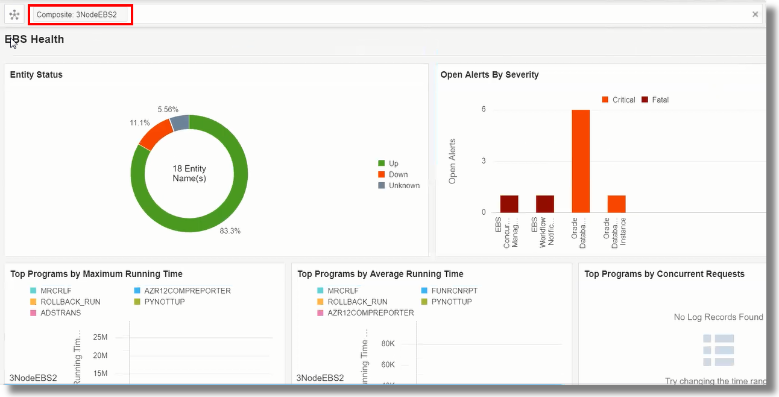The width and height of the screenshot is (779, 397).
Task: Toggle Fatal series in Open Alerts legend
Action: click(x=655, y=100)
